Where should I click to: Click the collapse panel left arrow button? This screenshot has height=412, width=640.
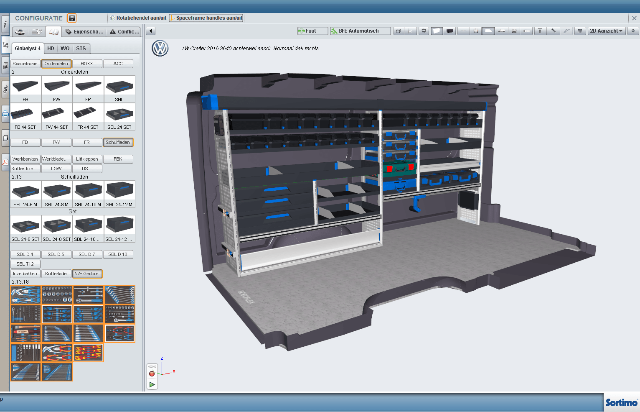[151, 31]
